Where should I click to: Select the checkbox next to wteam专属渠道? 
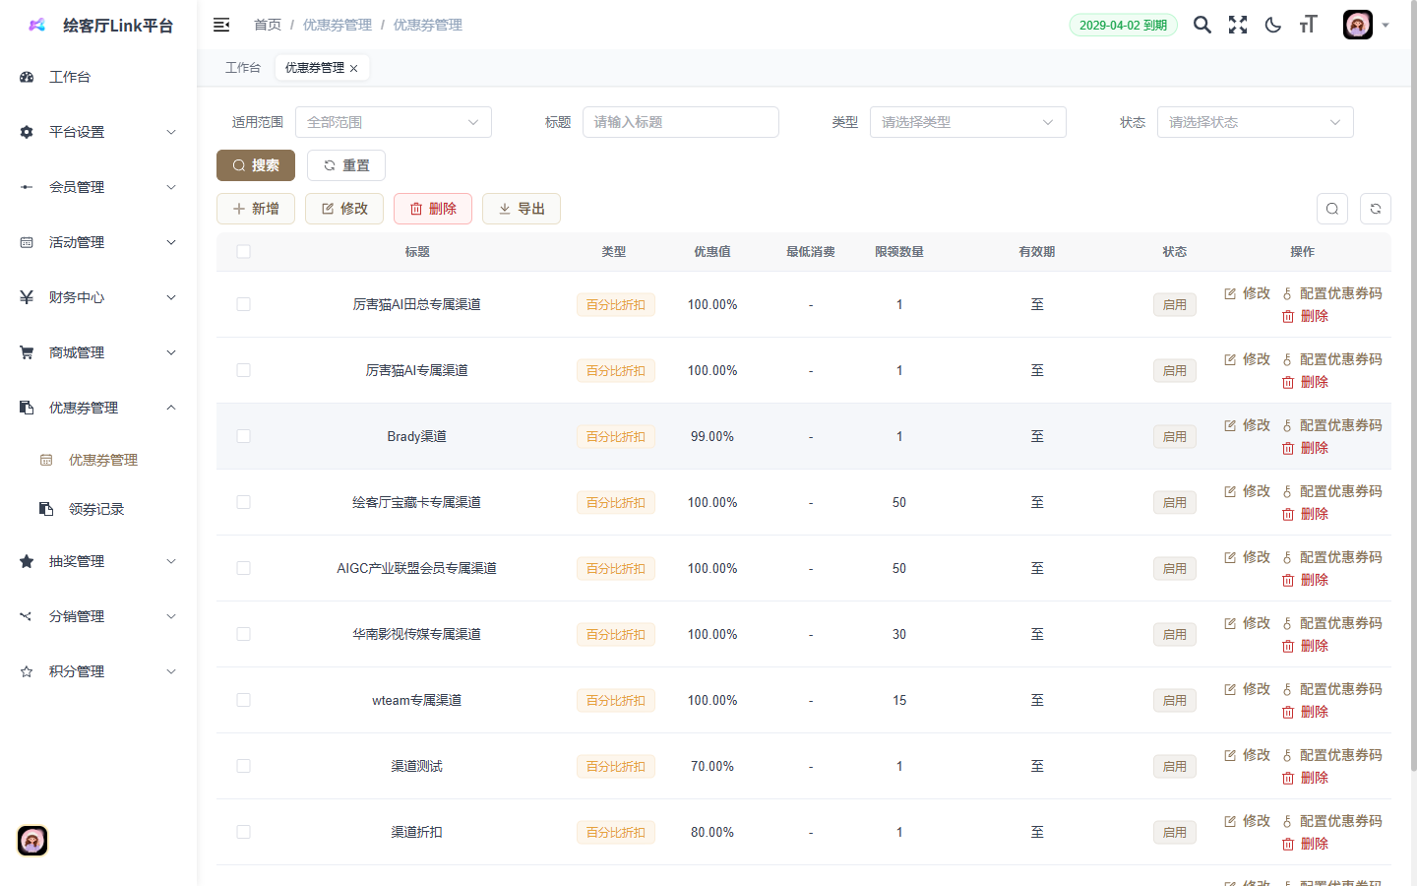click(x=243, y=700)
